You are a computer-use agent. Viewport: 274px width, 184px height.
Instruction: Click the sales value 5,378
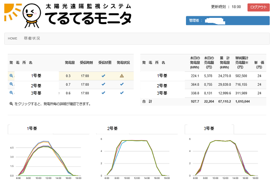[x=208, y=76]
